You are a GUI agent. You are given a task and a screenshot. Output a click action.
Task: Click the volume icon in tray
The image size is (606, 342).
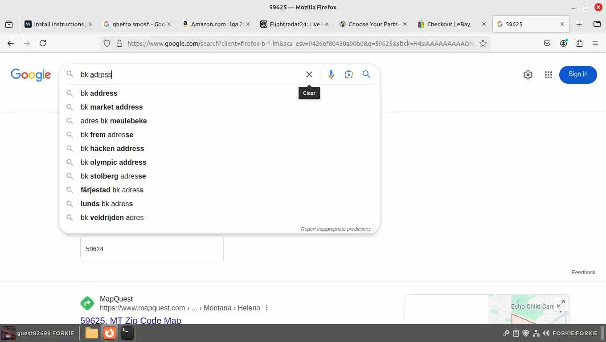tap(546, 333)
